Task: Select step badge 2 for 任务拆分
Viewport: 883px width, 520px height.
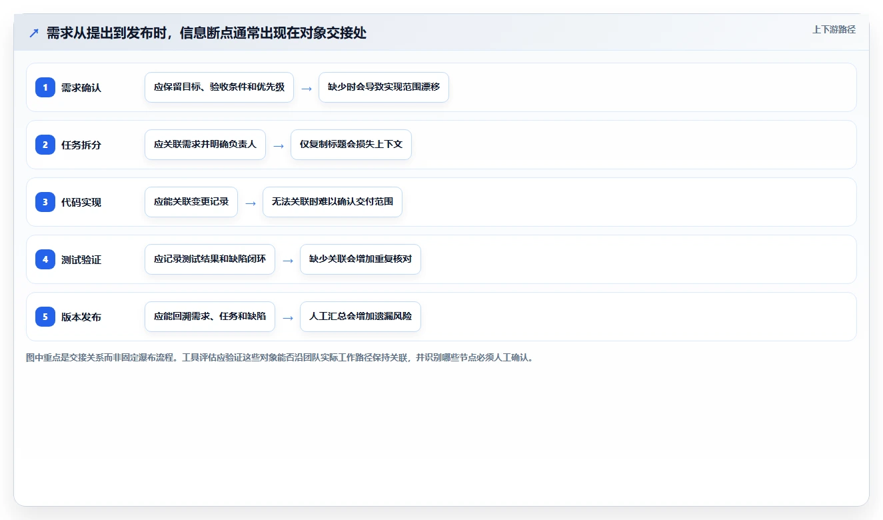Action: click(45, 145)
